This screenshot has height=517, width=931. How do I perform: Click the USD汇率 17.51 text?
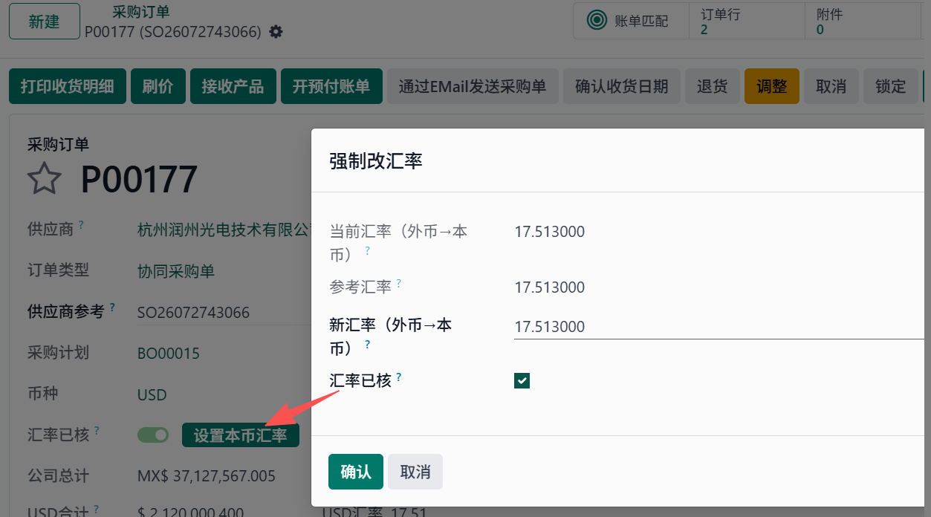[374, 512]
